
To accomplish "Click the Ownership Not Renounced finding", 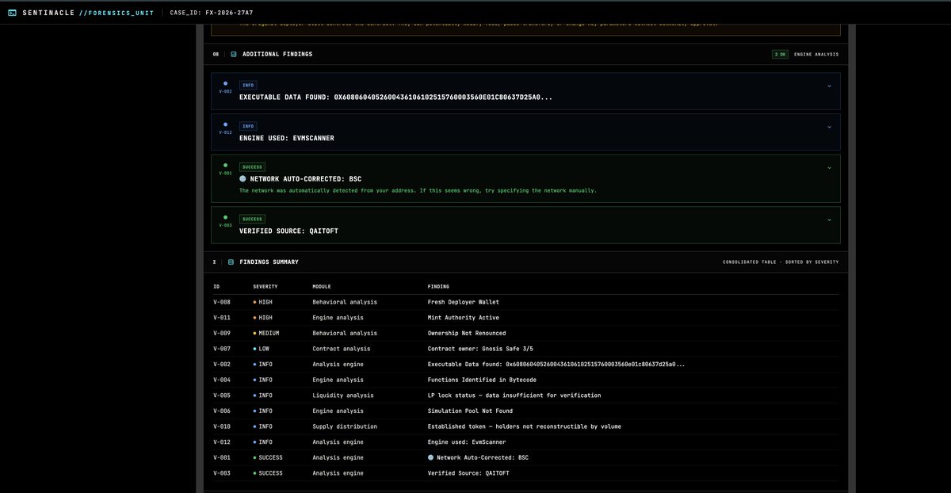I will click(x=467, y=333).
